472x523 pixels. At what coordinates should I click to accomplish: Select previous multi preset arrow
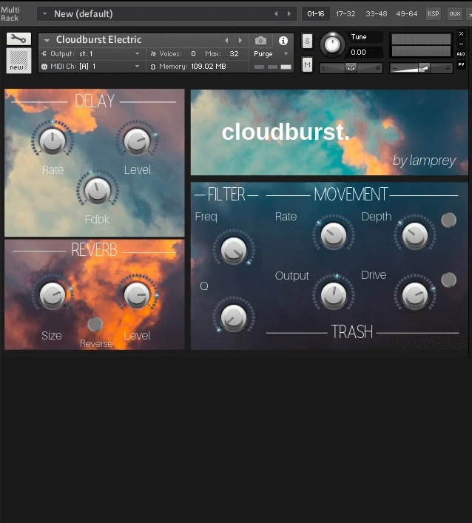coord(275,13)
